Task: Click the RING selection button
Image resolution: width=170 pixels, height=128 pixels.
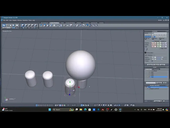Action: click(x=29, y=28)
